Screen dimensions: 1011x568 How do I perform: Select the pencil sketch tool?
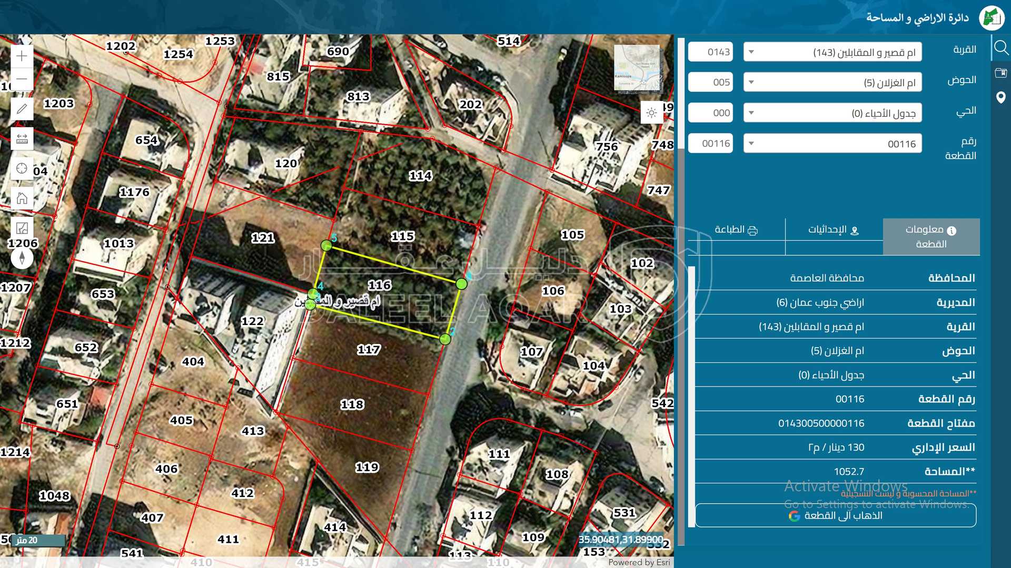(x=22, y=109)
